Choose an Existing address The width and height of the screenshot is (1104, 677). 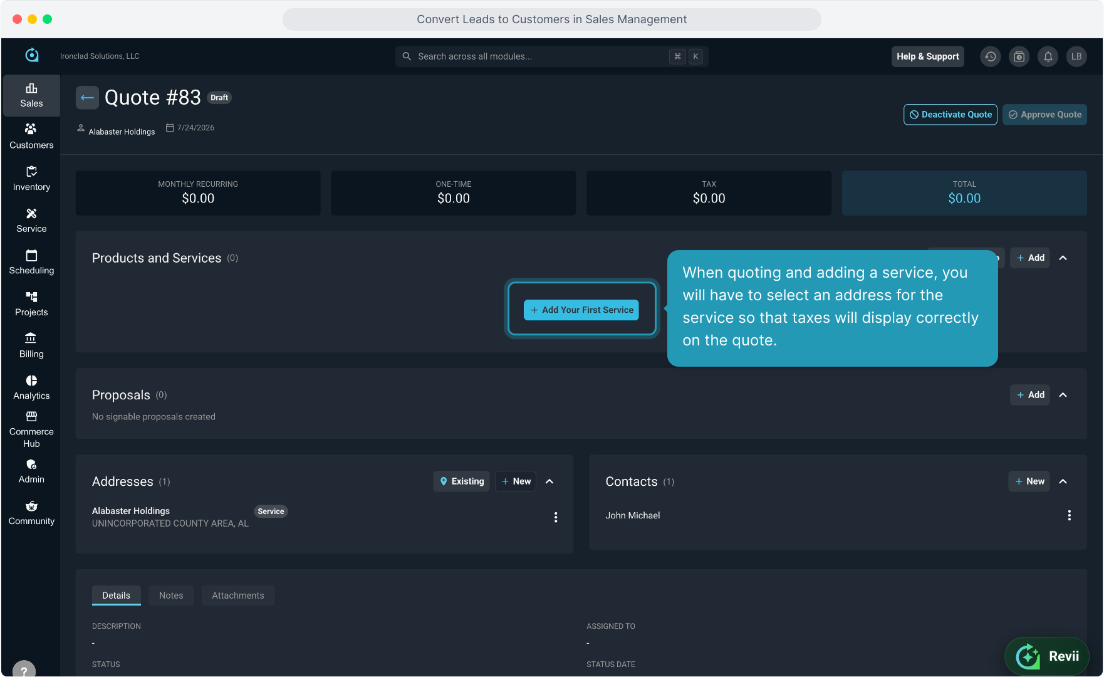pyautogui.click(x=462, y=481)
